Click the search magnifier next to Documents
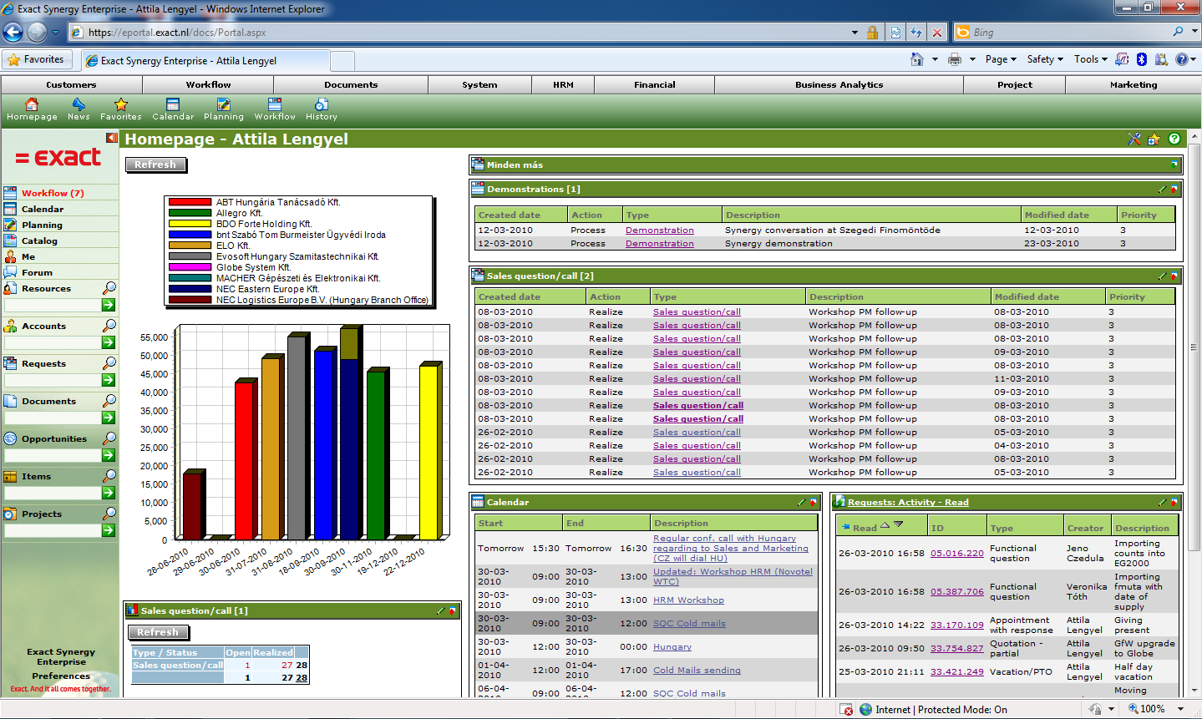This screenshot has height=719, width=1202. click(x=109, y=401)
